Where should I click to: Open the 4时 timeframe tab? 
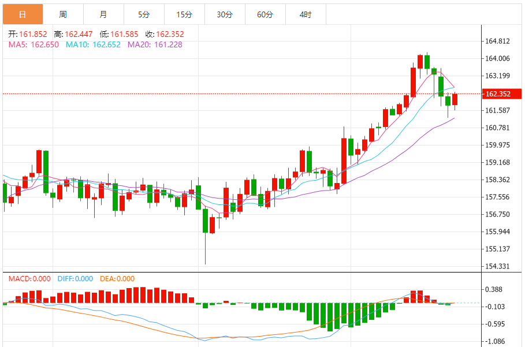tap(306, 14)
